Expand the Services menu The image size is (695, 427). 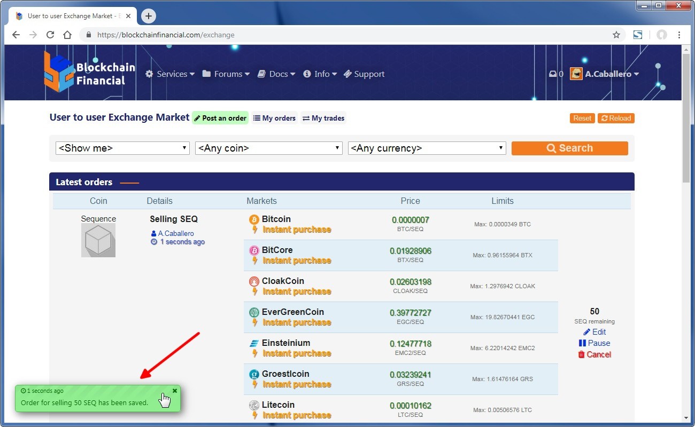(x=170, y=74)
